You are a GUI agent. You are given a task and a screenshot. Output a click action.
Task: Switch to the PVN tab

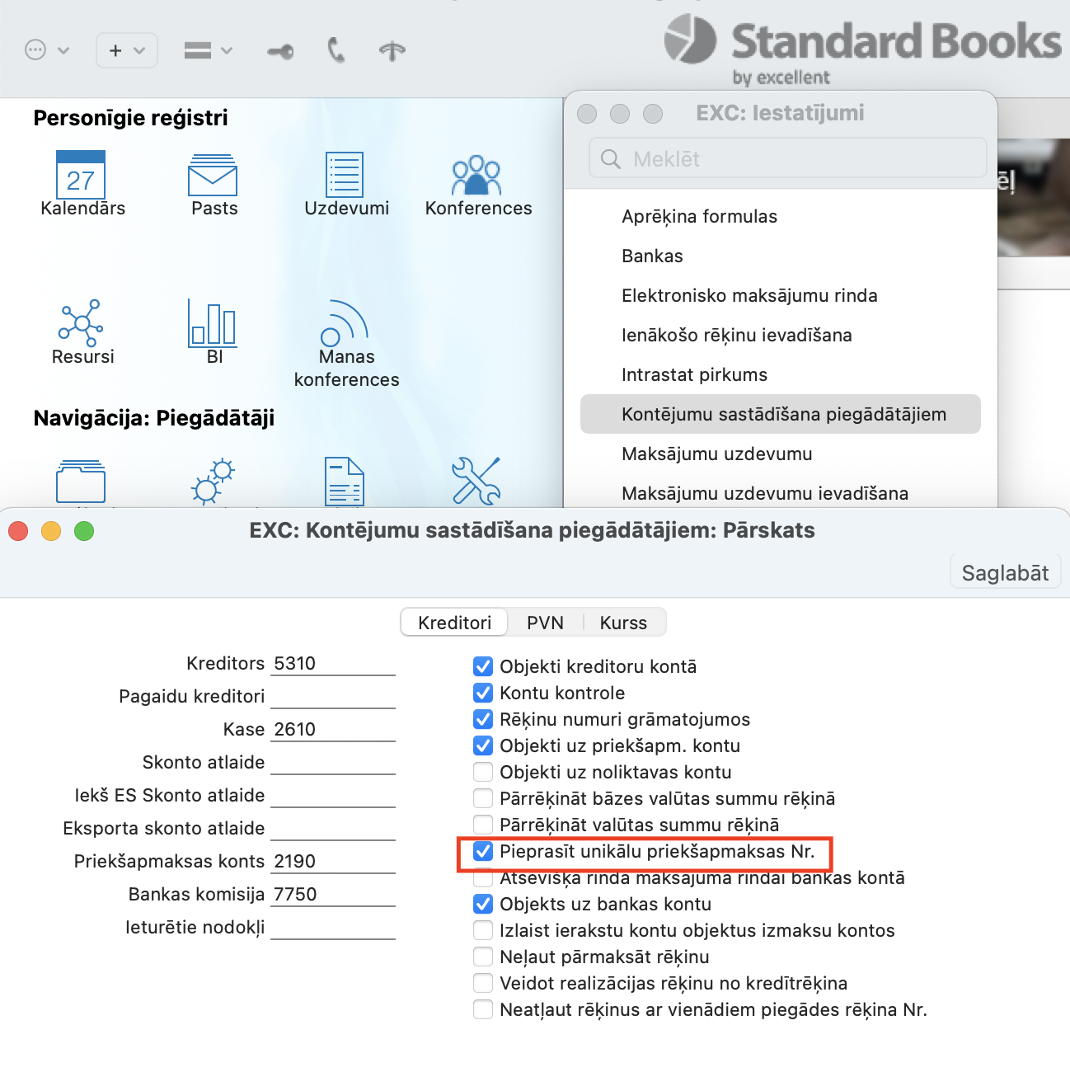coord(545,623)
